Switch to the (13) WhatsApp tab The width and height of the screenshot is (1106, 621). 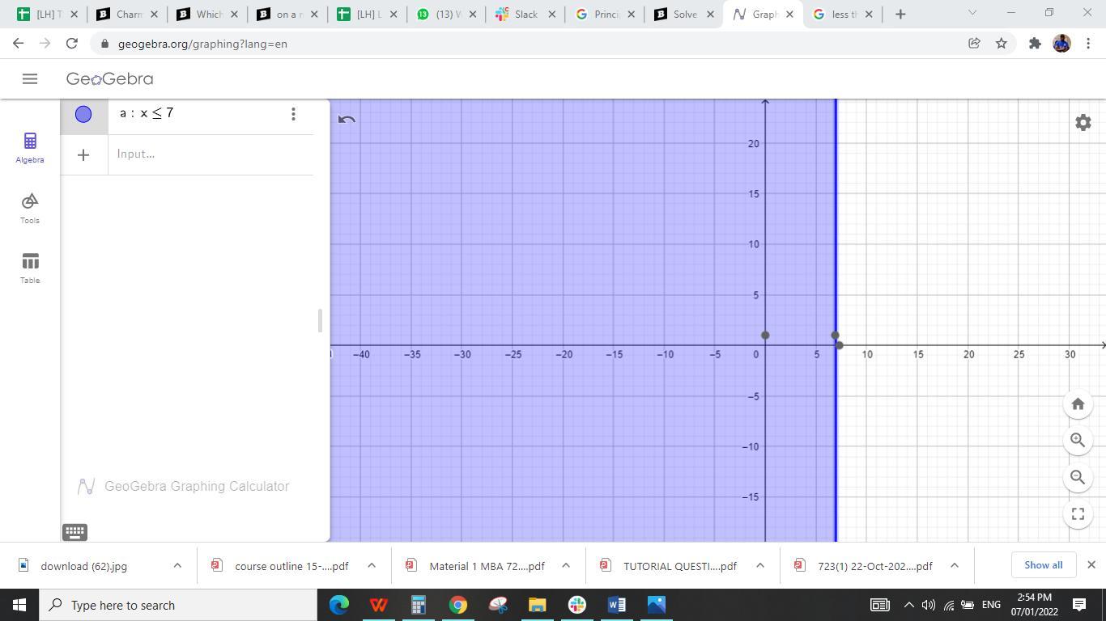[x=447, y=14]
